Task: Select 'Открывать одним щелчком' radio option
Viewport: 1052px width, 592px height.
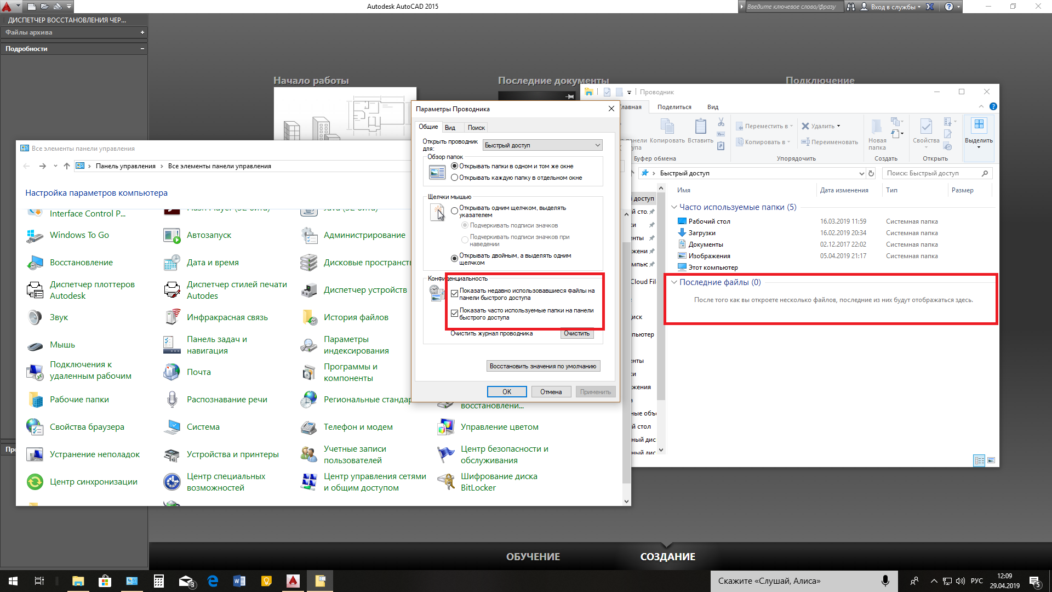Action: [x=454, y=211]
